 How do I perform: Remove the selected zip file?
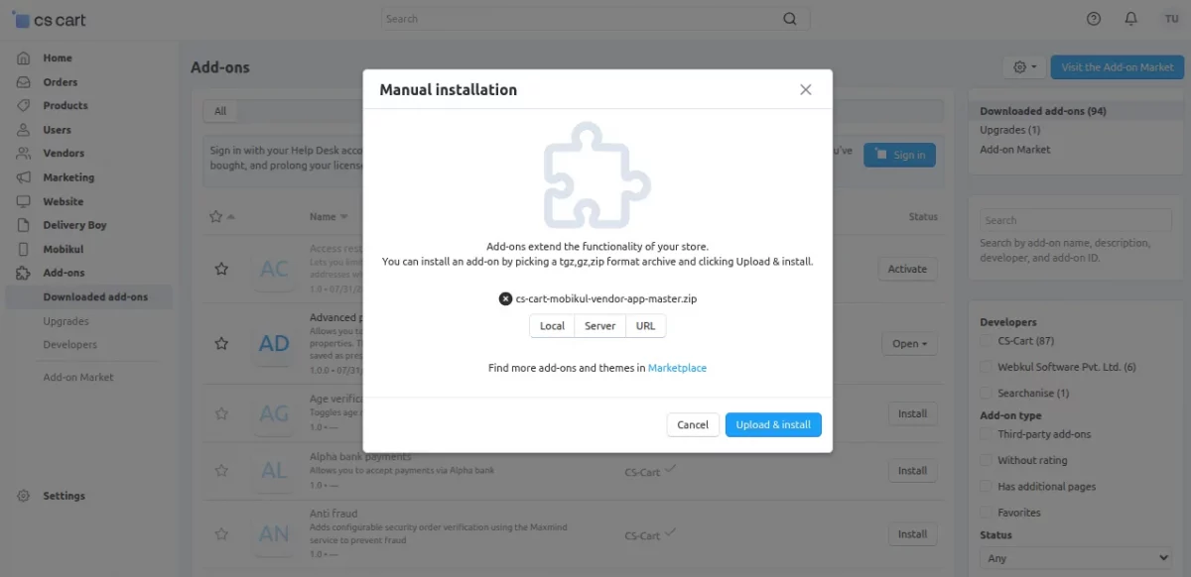[505, 298]
